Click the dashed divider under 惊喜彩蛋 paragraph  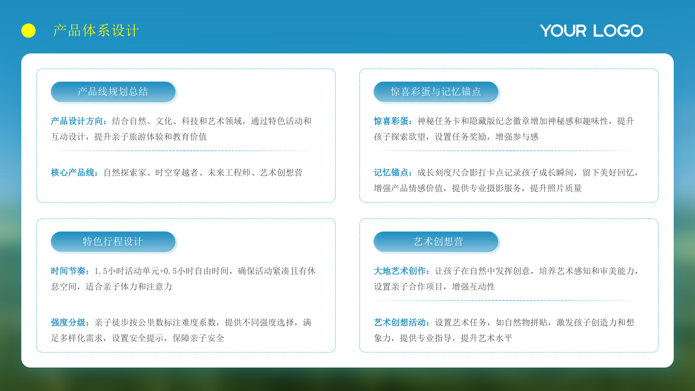[508, 151]
